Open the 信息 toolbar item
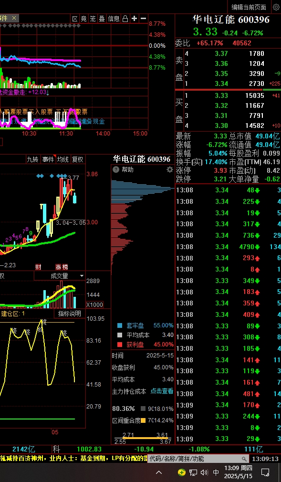The width and height of the screenshot is (281, 482). [x=114, y=19]
